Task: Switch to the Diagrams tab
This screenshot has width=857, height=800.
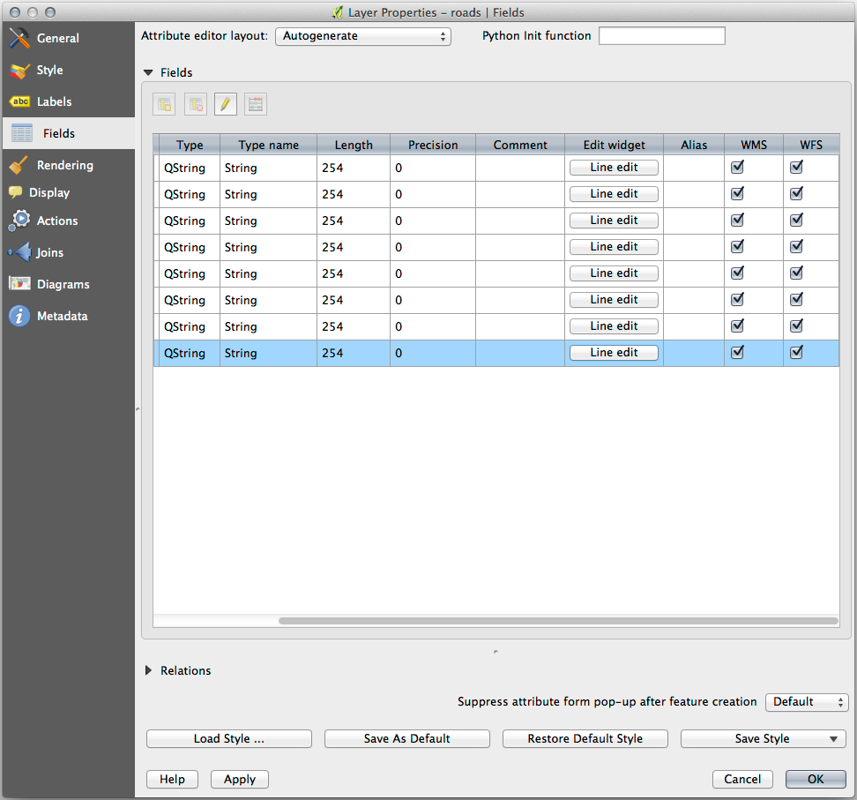Action: click(x=63, y=284)
